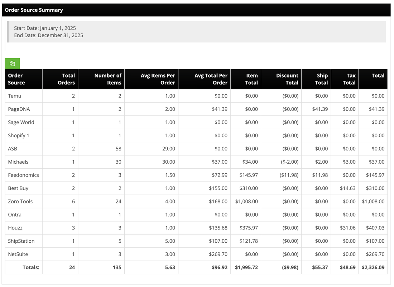Click the totals $2,326.09 grand total
Image resolution: width=394 pixels, height=287 pixels.
373,267
